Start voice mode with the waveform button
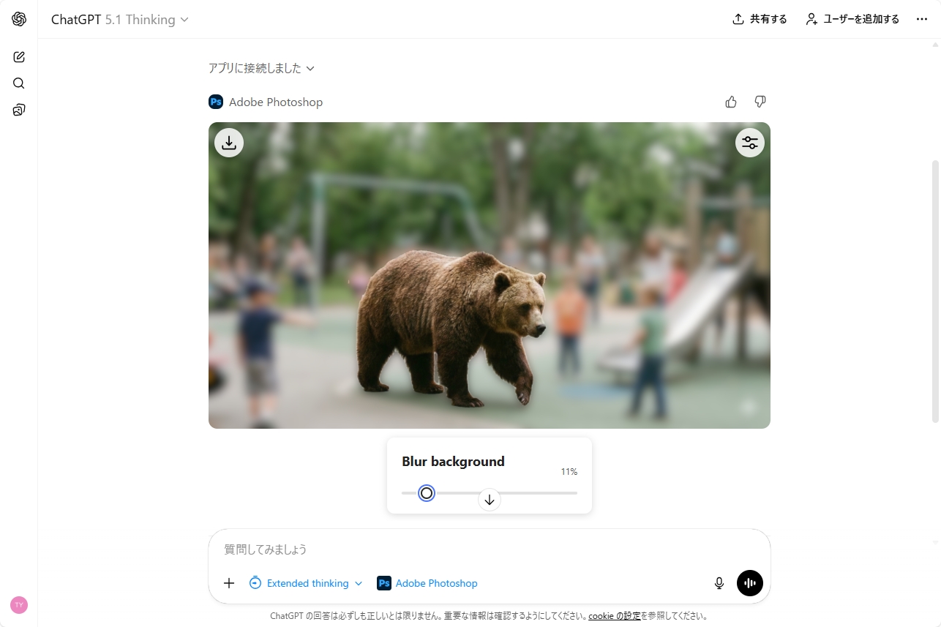941x627 pixels. (750, 583)
